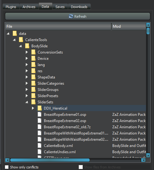Screen dimensions: 154x170
Task: Select BreastRopeWithWaistRopeExtreme02 file name
Action: (76, 139)
